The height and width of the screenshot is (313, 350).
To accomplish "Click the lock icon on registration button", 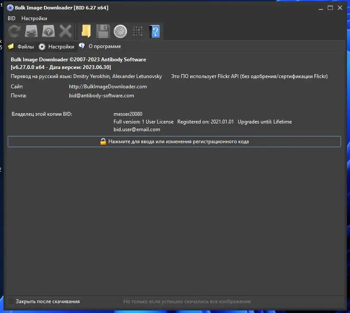I will pos(103,141).
